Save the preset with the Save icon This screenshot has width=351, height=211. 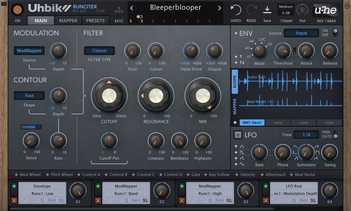267,10
